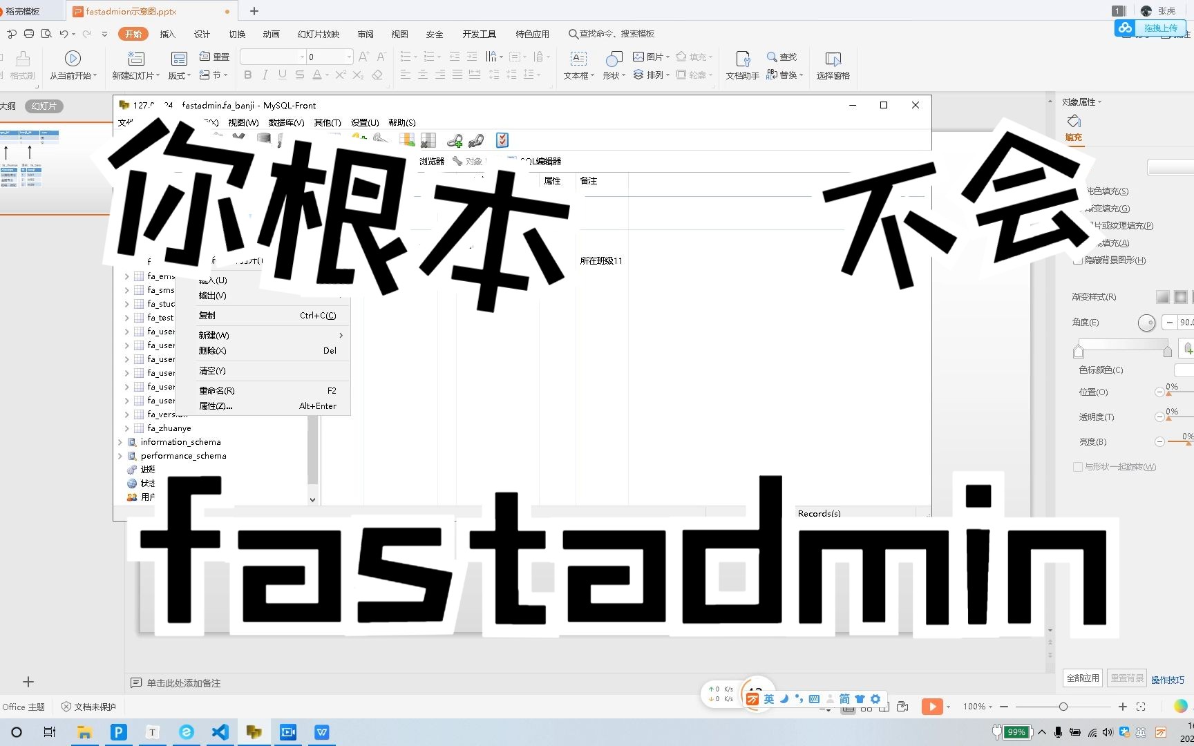Click the Italic formatting icon
This screenshot has height=746, width=1194.
[265, 75]
